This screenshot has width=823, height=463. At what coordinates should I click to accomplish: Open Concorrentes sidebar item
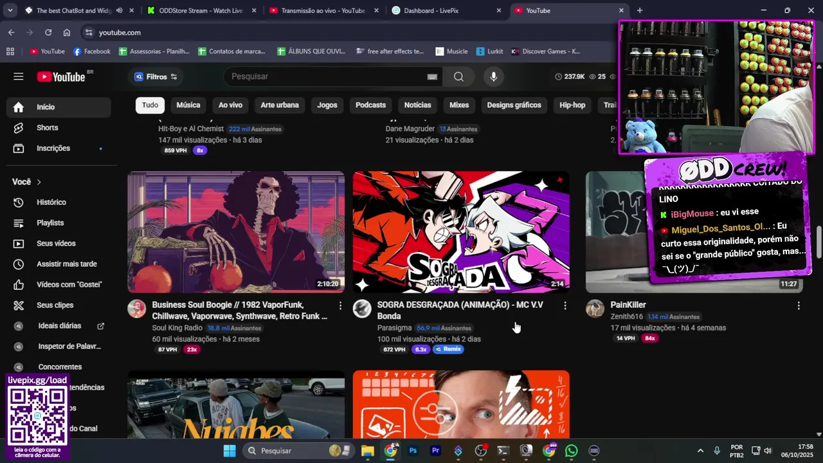coord(59,367)
